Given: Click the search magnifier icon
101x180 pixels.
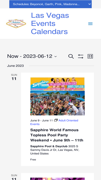Looking at the screenshot, I should click(71, 56).
